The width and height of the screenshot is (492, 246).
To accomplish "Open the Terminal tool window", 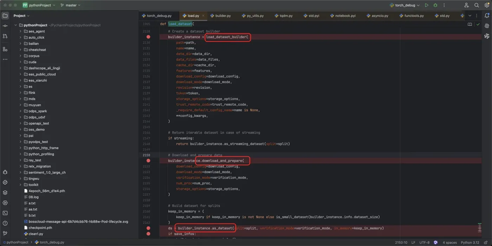I will tap(5, 213).
